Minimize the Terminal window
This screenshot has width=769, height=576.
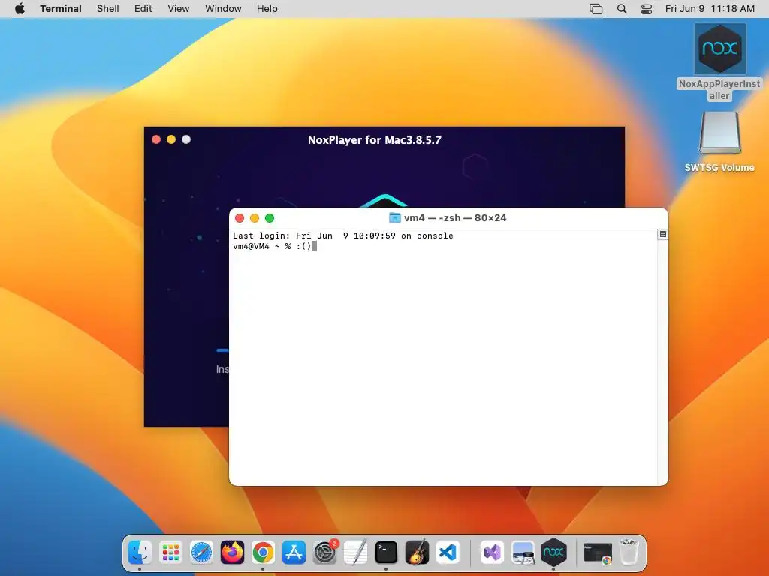point(255,218)
